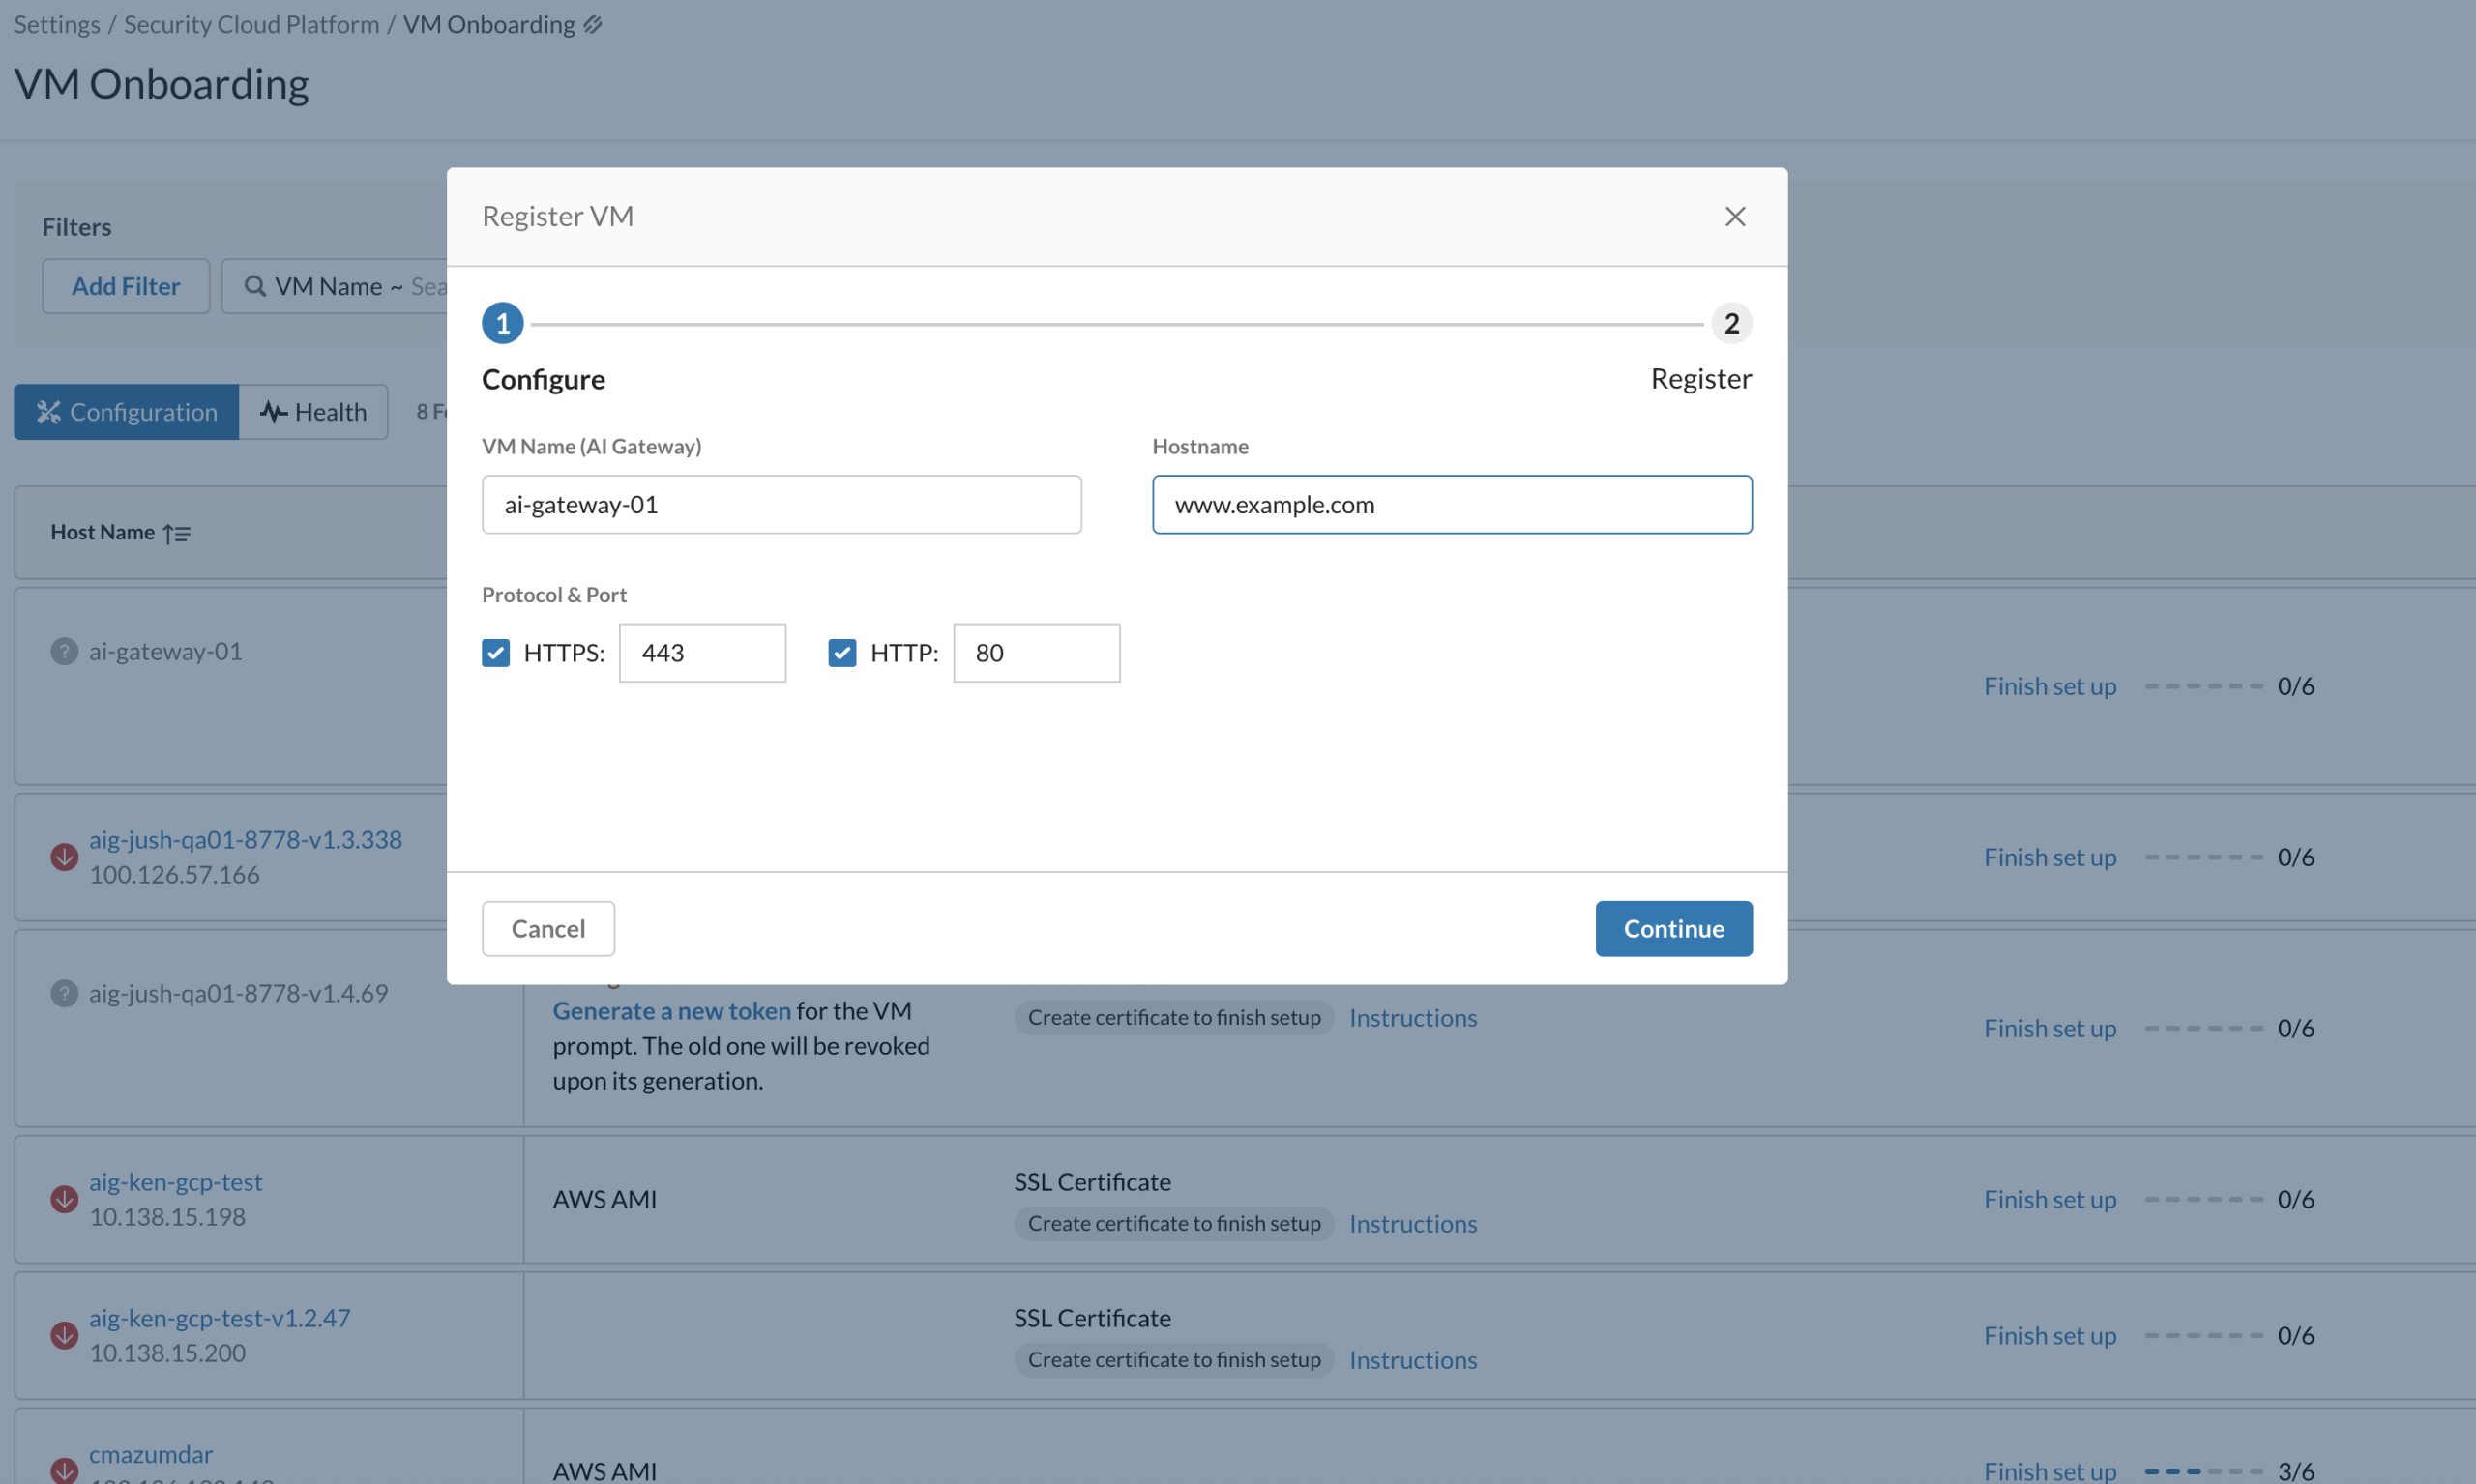Viewport: 2476px width, 1484px height.
Task: Click the HTTPS port field showing 443
Action: click(702, 653)
